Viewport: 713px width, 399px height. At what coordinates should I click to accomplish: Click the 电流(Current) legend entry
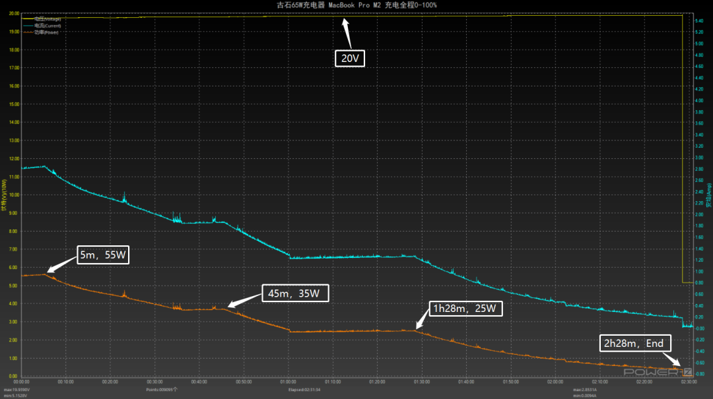[x=42, y=26]
